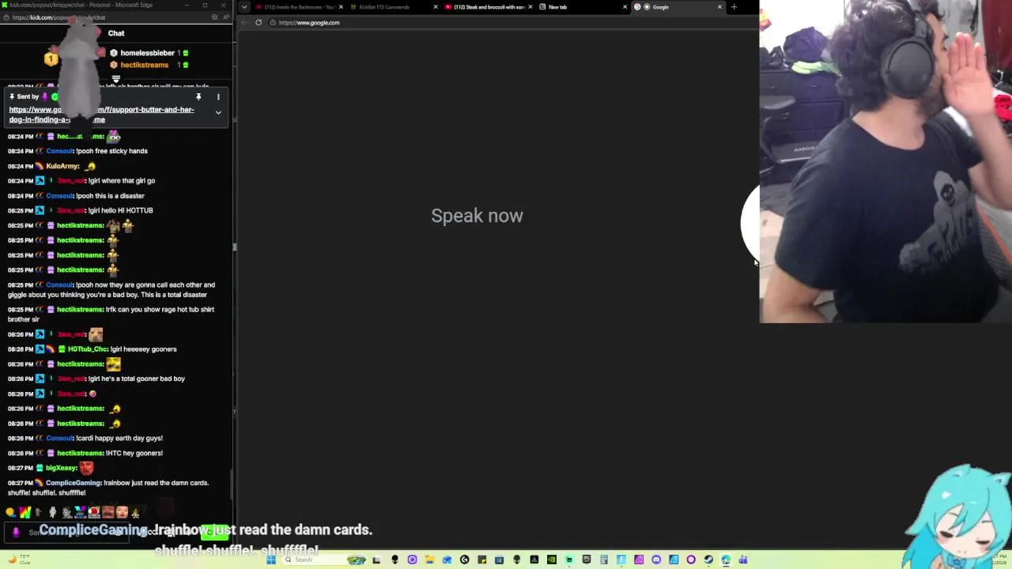Go back in the Google browser window
1012x569 pixels.
coord(244,22)
